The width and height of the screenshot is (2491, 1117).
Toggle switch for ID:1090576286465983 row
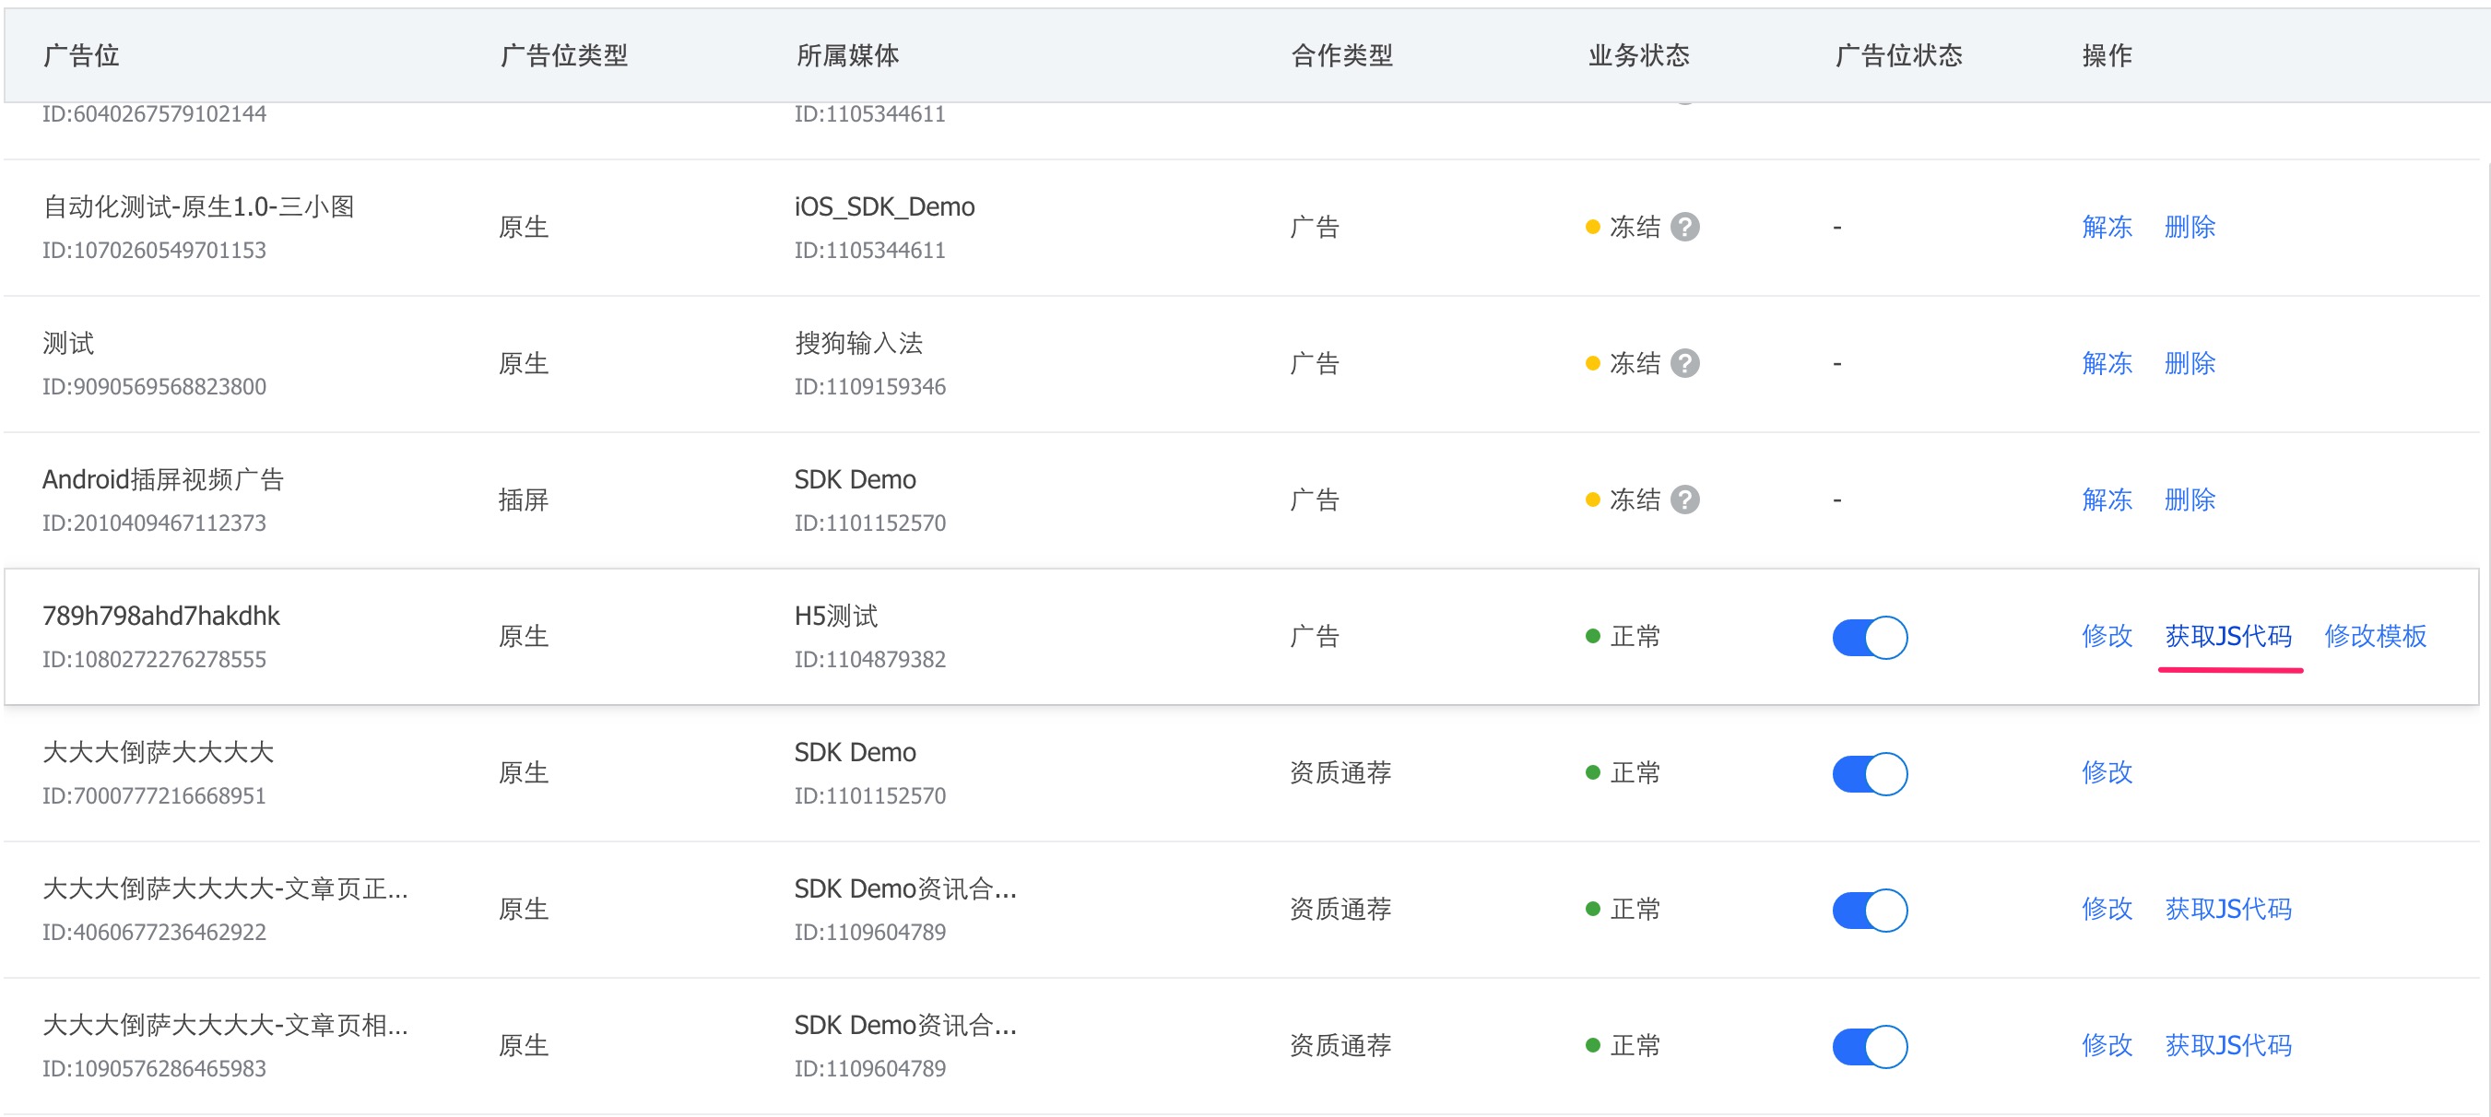tap(1870, 1046)
